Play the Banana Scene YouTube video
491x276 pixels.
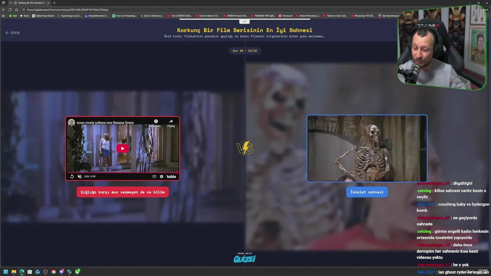point(123,149)
